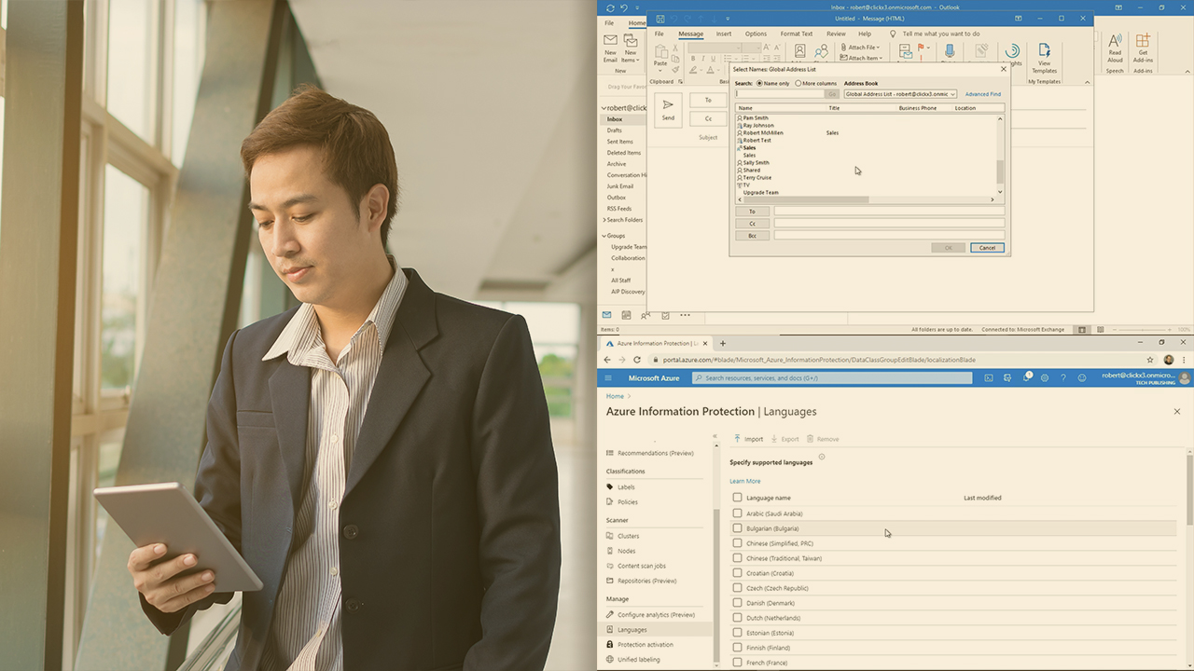Open the Insert tab in message window
This screenshot has height=671, width=1194.
[724, 34]
